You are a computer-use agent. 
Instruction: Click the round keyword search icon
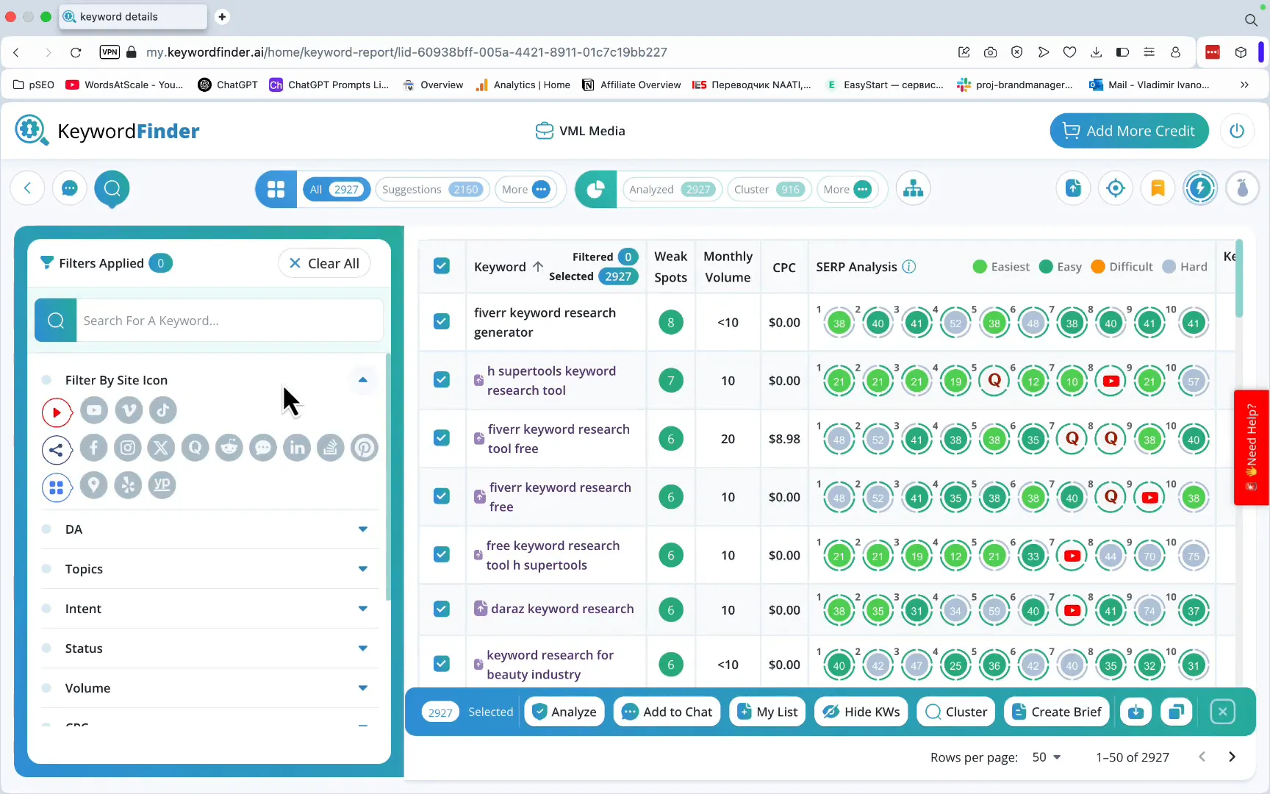click(112, 189)
